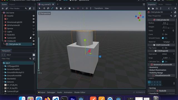
Task: Expand Visibility Range section
Action: coord(156,73)
